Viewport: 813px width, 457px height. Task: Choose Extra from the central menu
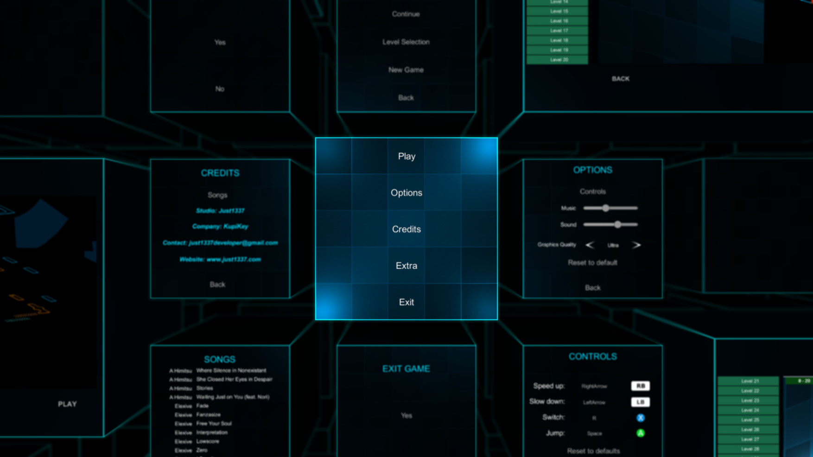click(x=406, y=266)
